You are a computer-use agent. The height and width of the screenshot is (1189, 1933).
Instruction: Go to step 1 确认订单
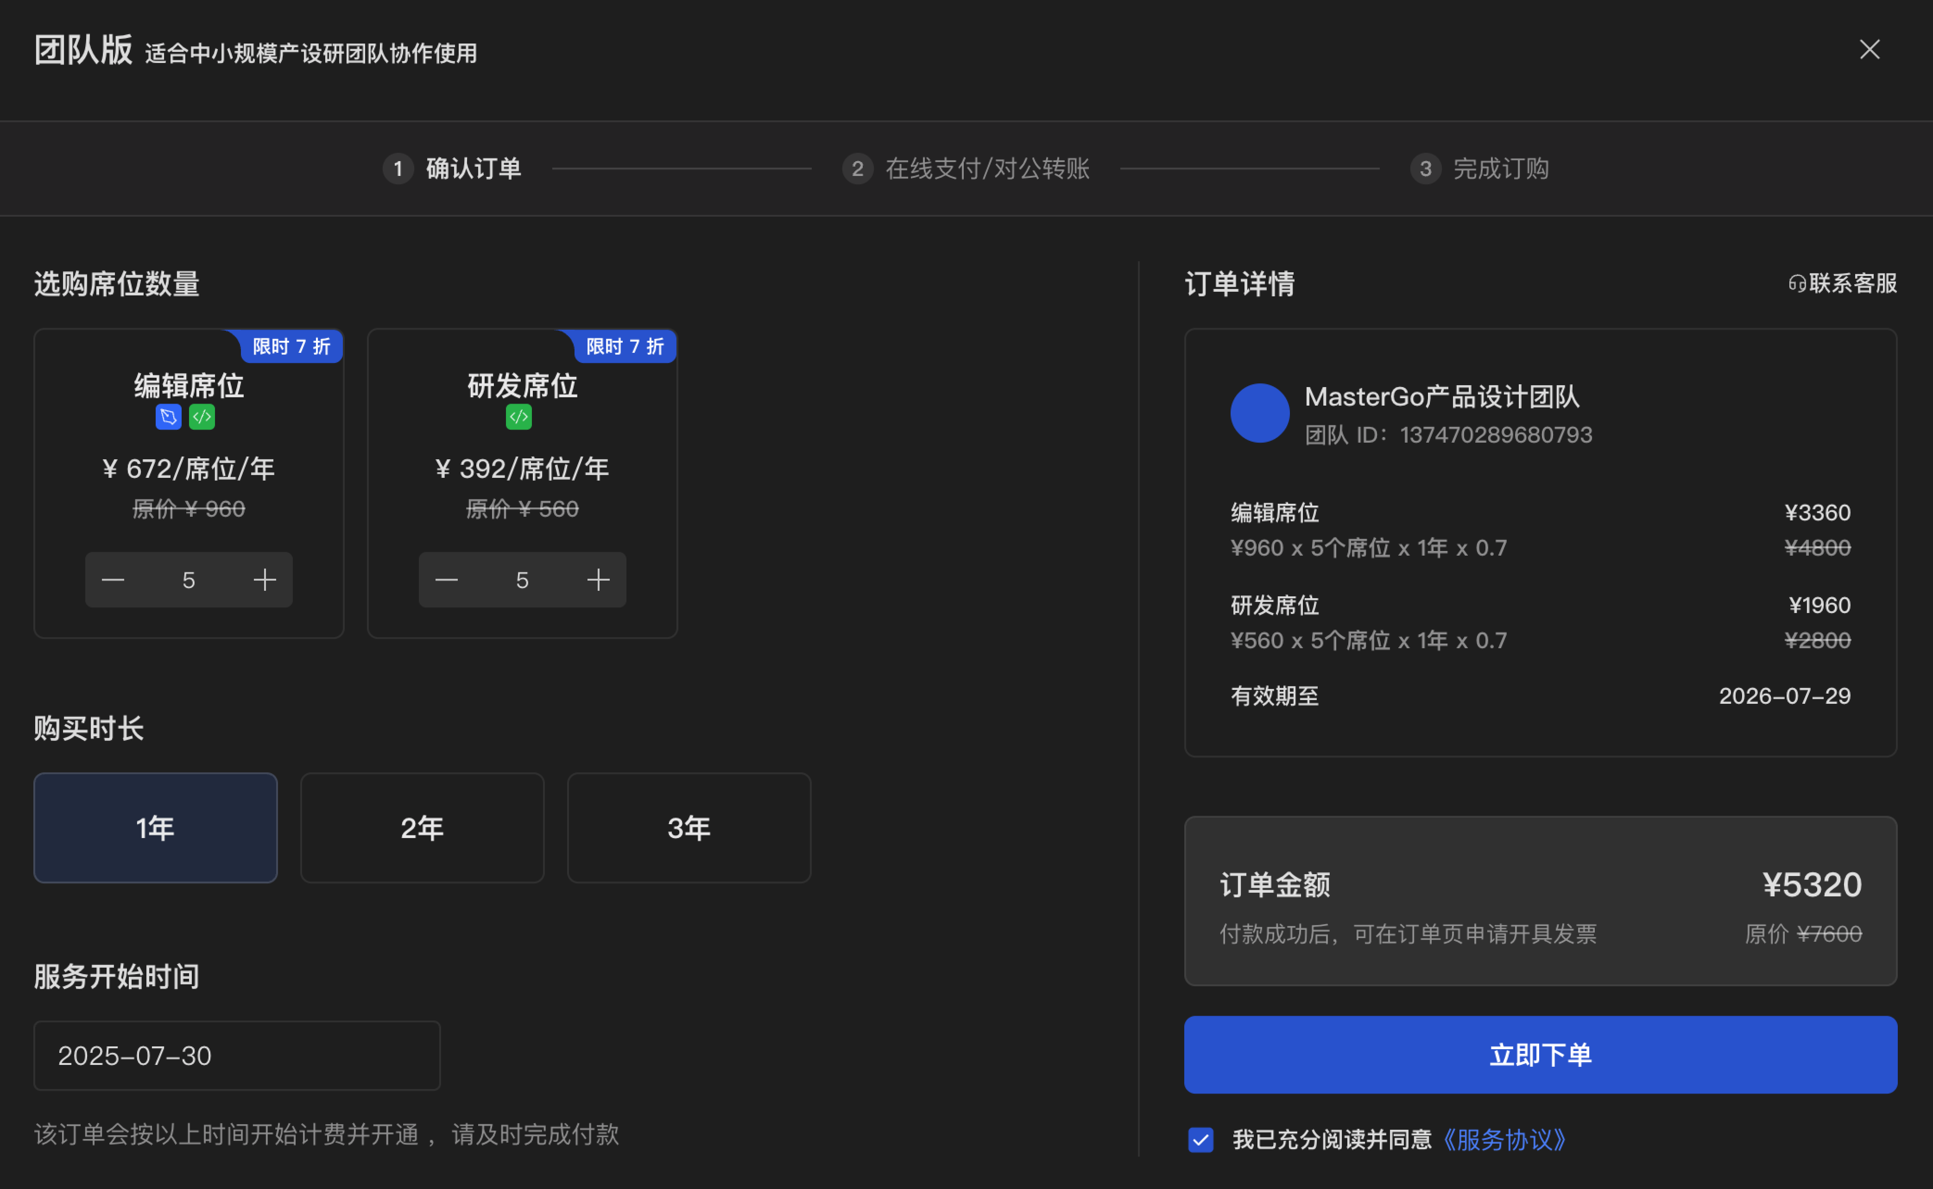tap(453, 168)
